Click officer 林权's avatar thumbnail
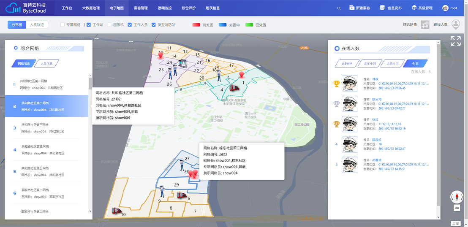The image size is (468, 227). click(x=350, y=84)
